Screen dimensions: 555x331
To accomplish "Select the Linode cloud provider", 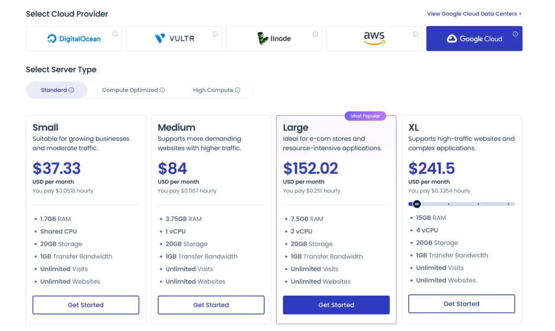I will tap(274, 38).
